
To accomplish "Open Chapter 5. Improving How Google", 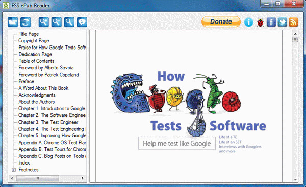I will click(53, 135).
